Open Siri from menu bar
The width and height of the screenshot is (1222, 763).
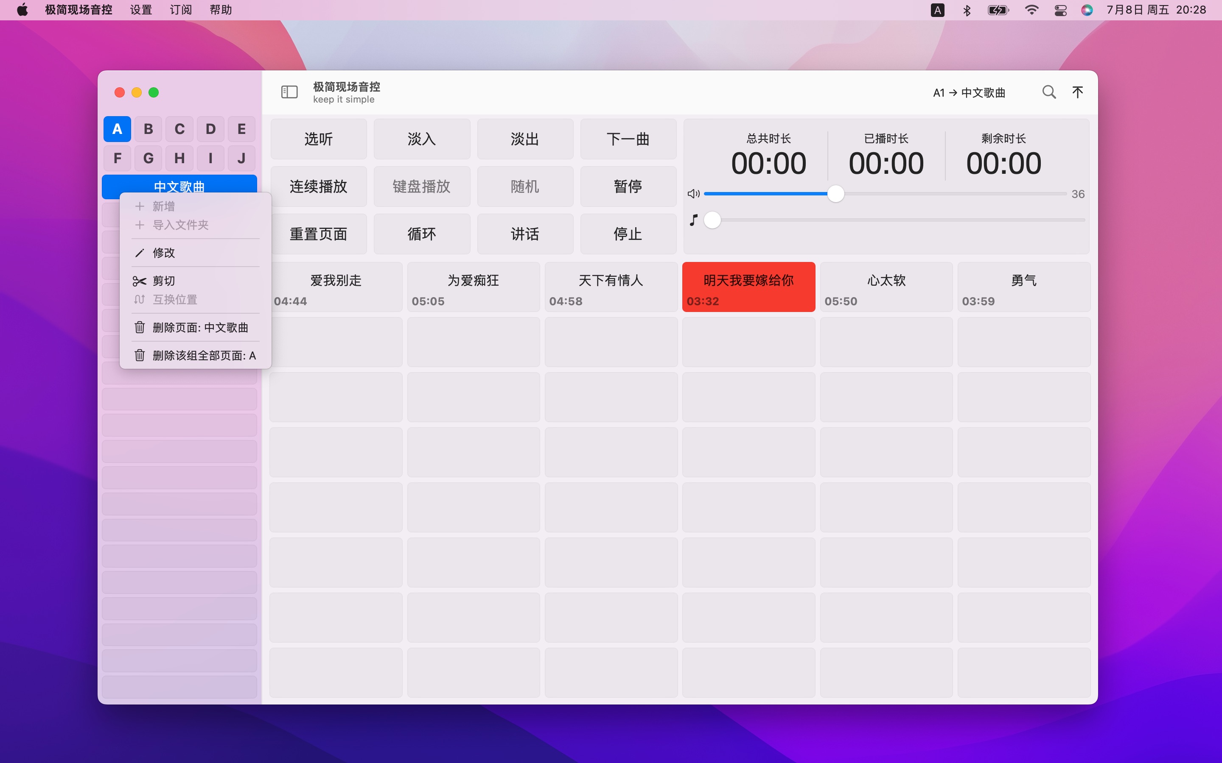pos(1087,10)
